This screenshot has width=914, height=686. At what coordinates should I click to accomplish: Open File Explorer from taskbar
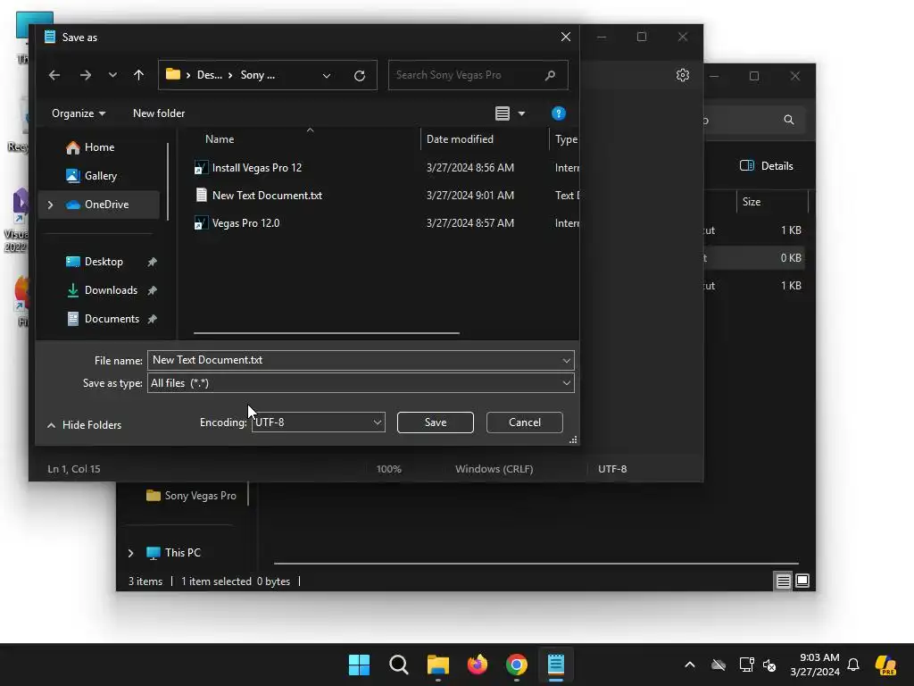(437, 665)
